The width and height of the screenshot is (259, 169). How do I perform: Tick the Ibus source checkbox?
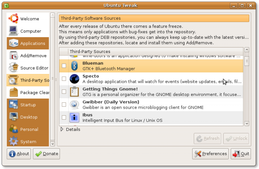click(64, 117)
